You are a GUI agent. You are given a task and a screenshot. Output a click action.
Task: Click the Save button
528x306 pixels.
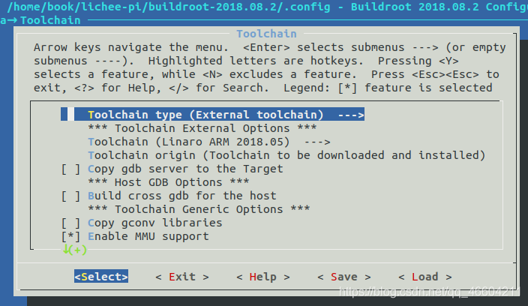click(343, 277)
